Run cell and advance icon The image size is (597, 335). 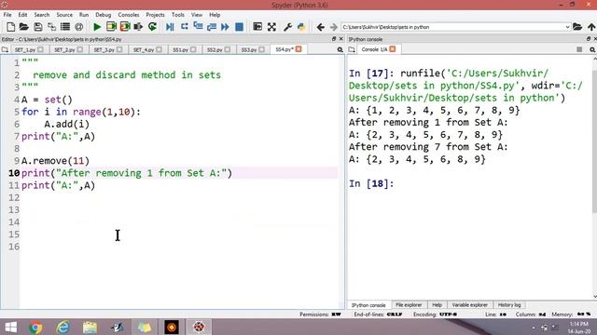point(125,27)
